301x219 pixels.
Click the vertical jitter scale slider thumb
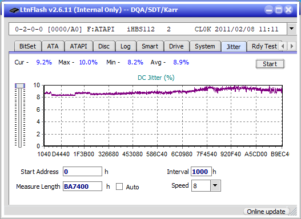[x=20, y=86]
